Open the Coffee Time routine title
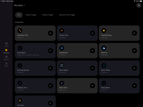The image size is (143, 107). 63,35
